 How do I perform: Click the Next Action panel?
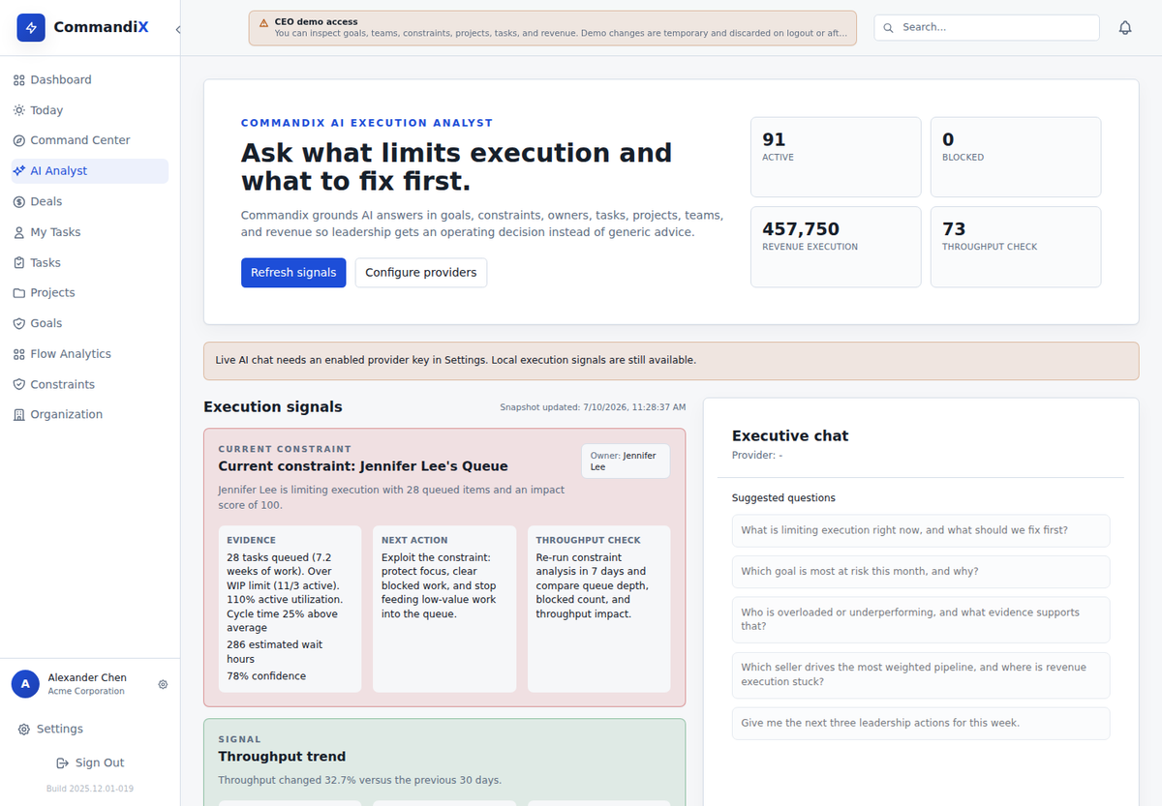pos(444,609)
